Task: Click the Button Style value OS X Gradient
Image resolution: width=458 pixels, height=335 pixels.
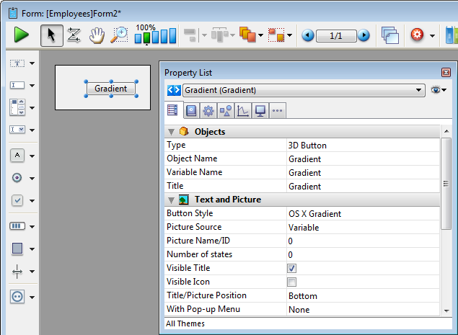Action: (x=314, y=213)
